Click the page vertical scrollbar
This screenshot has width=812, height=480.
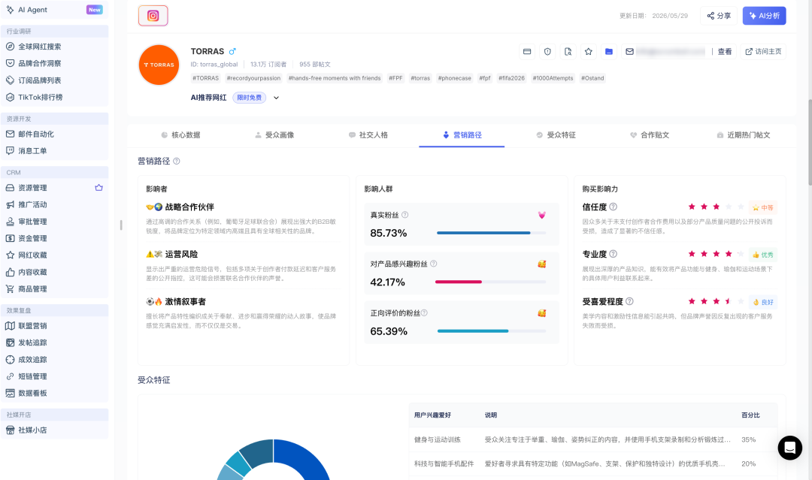[x=810, y=142]
